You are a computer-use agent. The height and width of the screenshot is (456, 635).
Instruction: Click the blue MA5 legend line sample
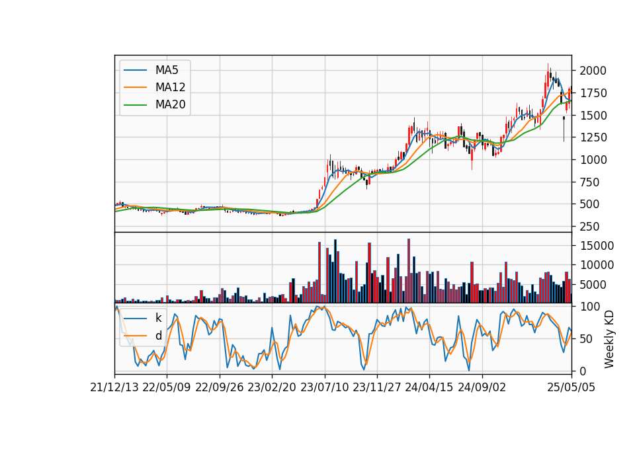coord(135,70)
